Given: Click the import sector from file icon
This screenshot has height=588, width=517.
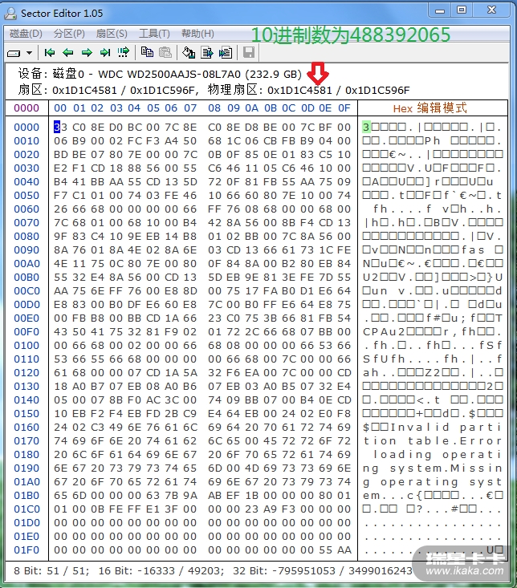Looking at the screenshot, I should point(225,52).
